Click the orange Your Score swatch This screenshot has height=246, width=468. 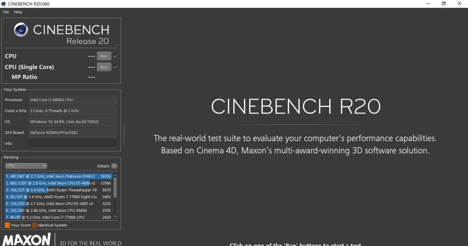(x=7, y=225)
